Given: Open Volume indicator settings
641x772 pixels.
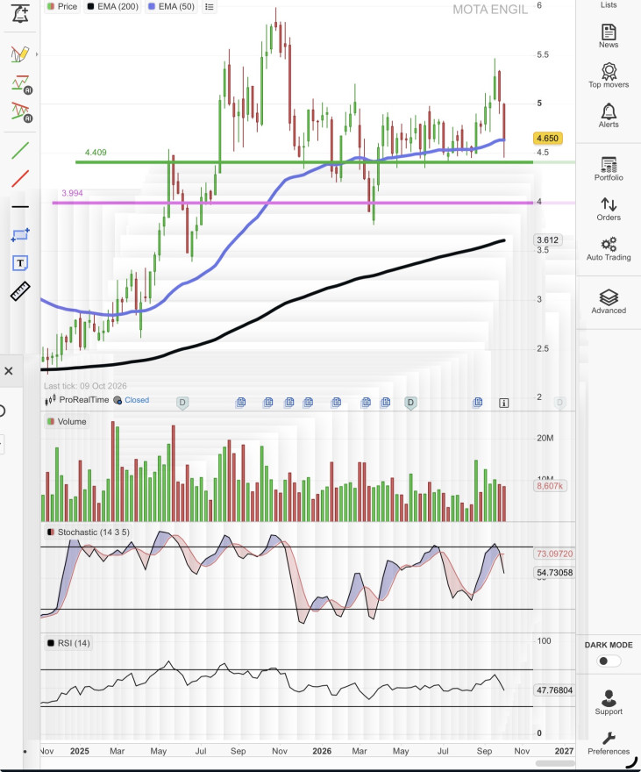Looking at the screenshot, I should pyautogui.click(x=67, y=421).
